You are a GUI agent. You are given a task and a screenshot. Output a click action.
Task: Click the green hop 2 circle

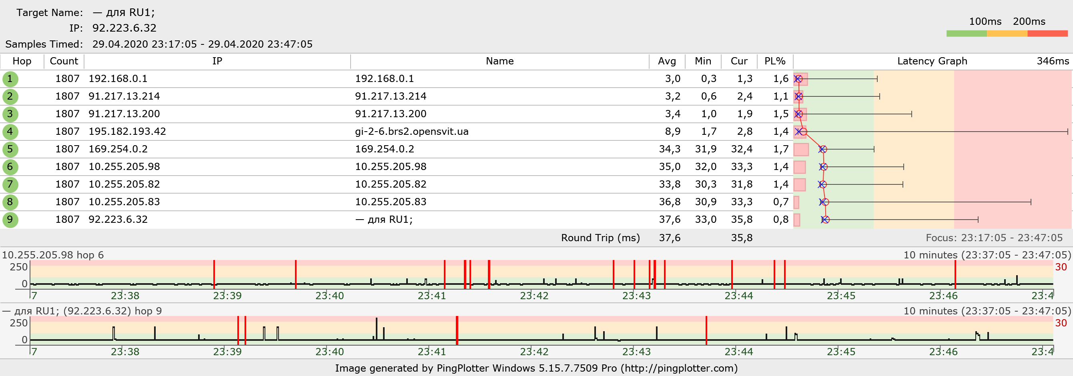click(x=10, y=96)
